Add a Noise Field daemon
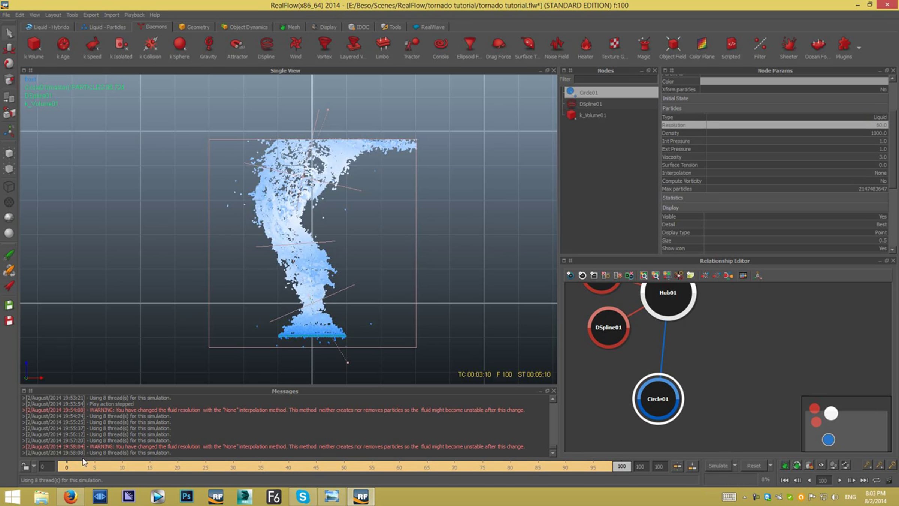Image resolution: width=899 pixels, height=506 pixels. pyautogui.click(x=557, y=48)
